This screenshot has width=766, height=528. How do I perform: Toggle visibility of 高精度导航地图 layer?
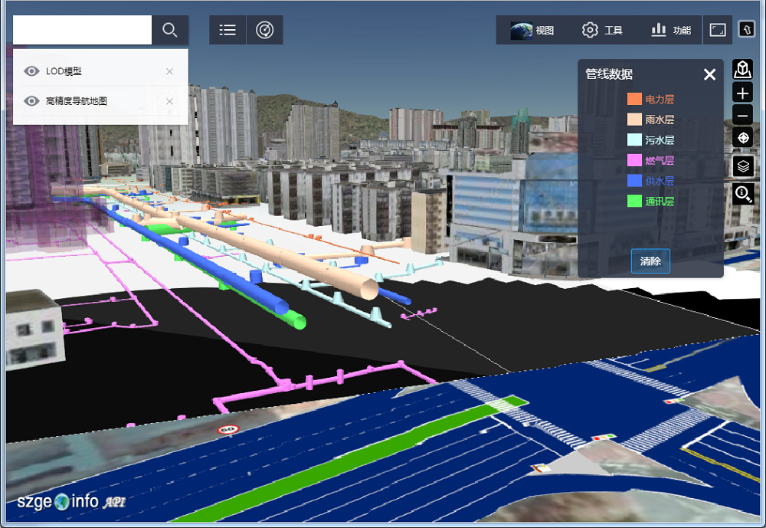click(x=31, y=100)
